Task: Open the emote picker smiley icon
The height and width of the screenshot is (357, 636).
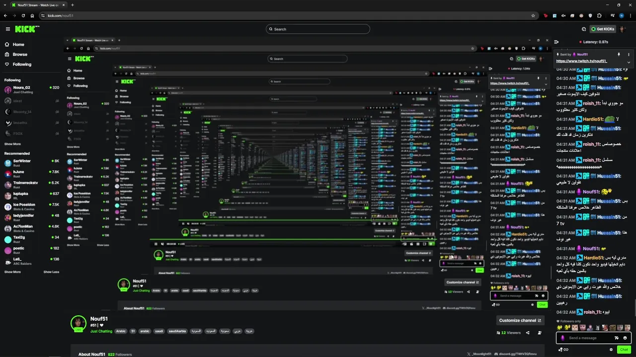Action: pyautogui.click(x=625, y=338)
